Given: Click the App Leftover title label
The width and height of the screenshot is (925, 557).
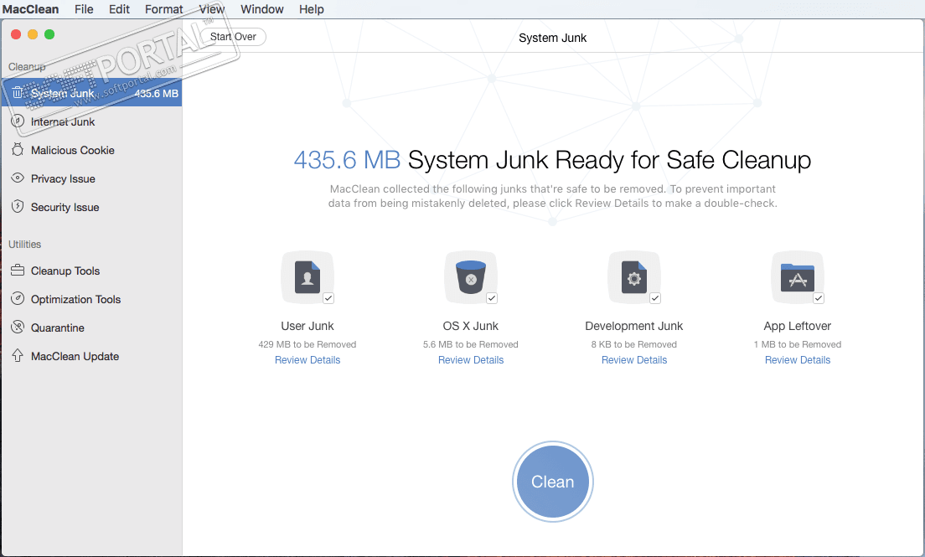Looking at the screenshot, I should point(798,326).
